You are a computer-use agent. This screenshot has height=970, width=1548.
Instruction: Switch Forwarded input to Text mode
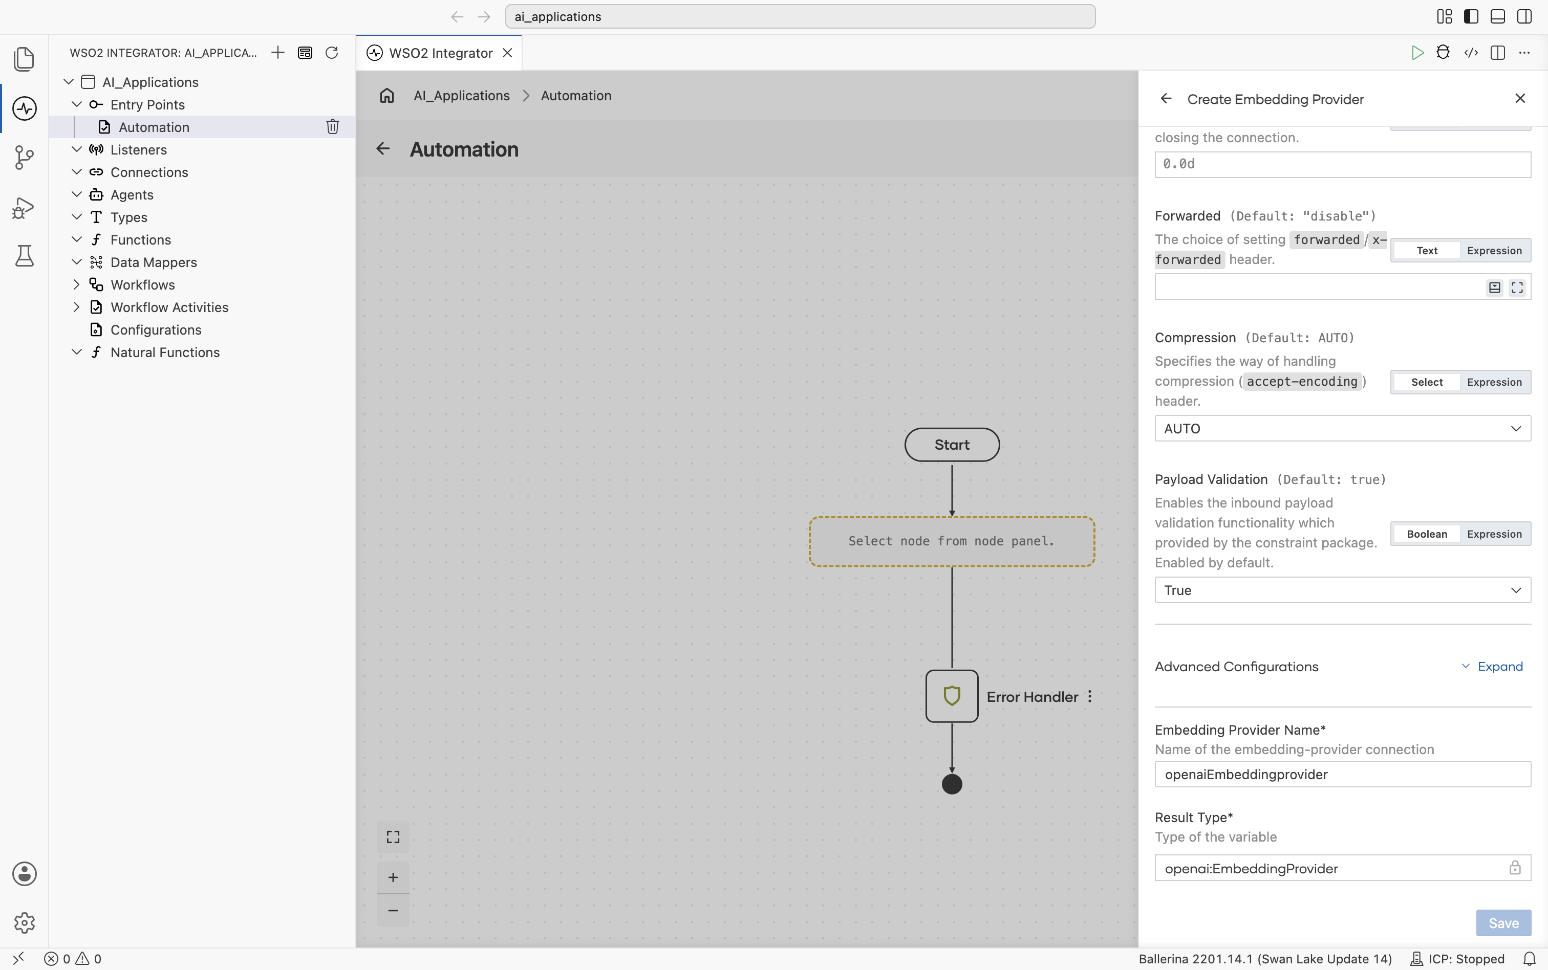tap(1427, 251)
